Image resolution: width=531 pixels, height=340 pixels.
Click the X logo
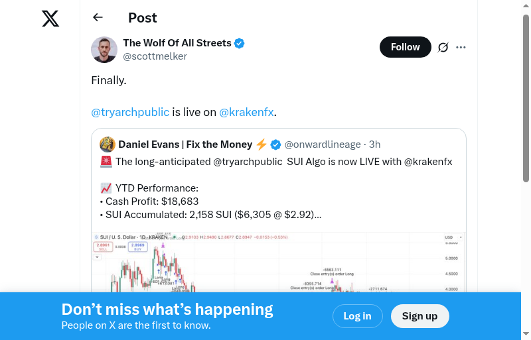(50, 19)
